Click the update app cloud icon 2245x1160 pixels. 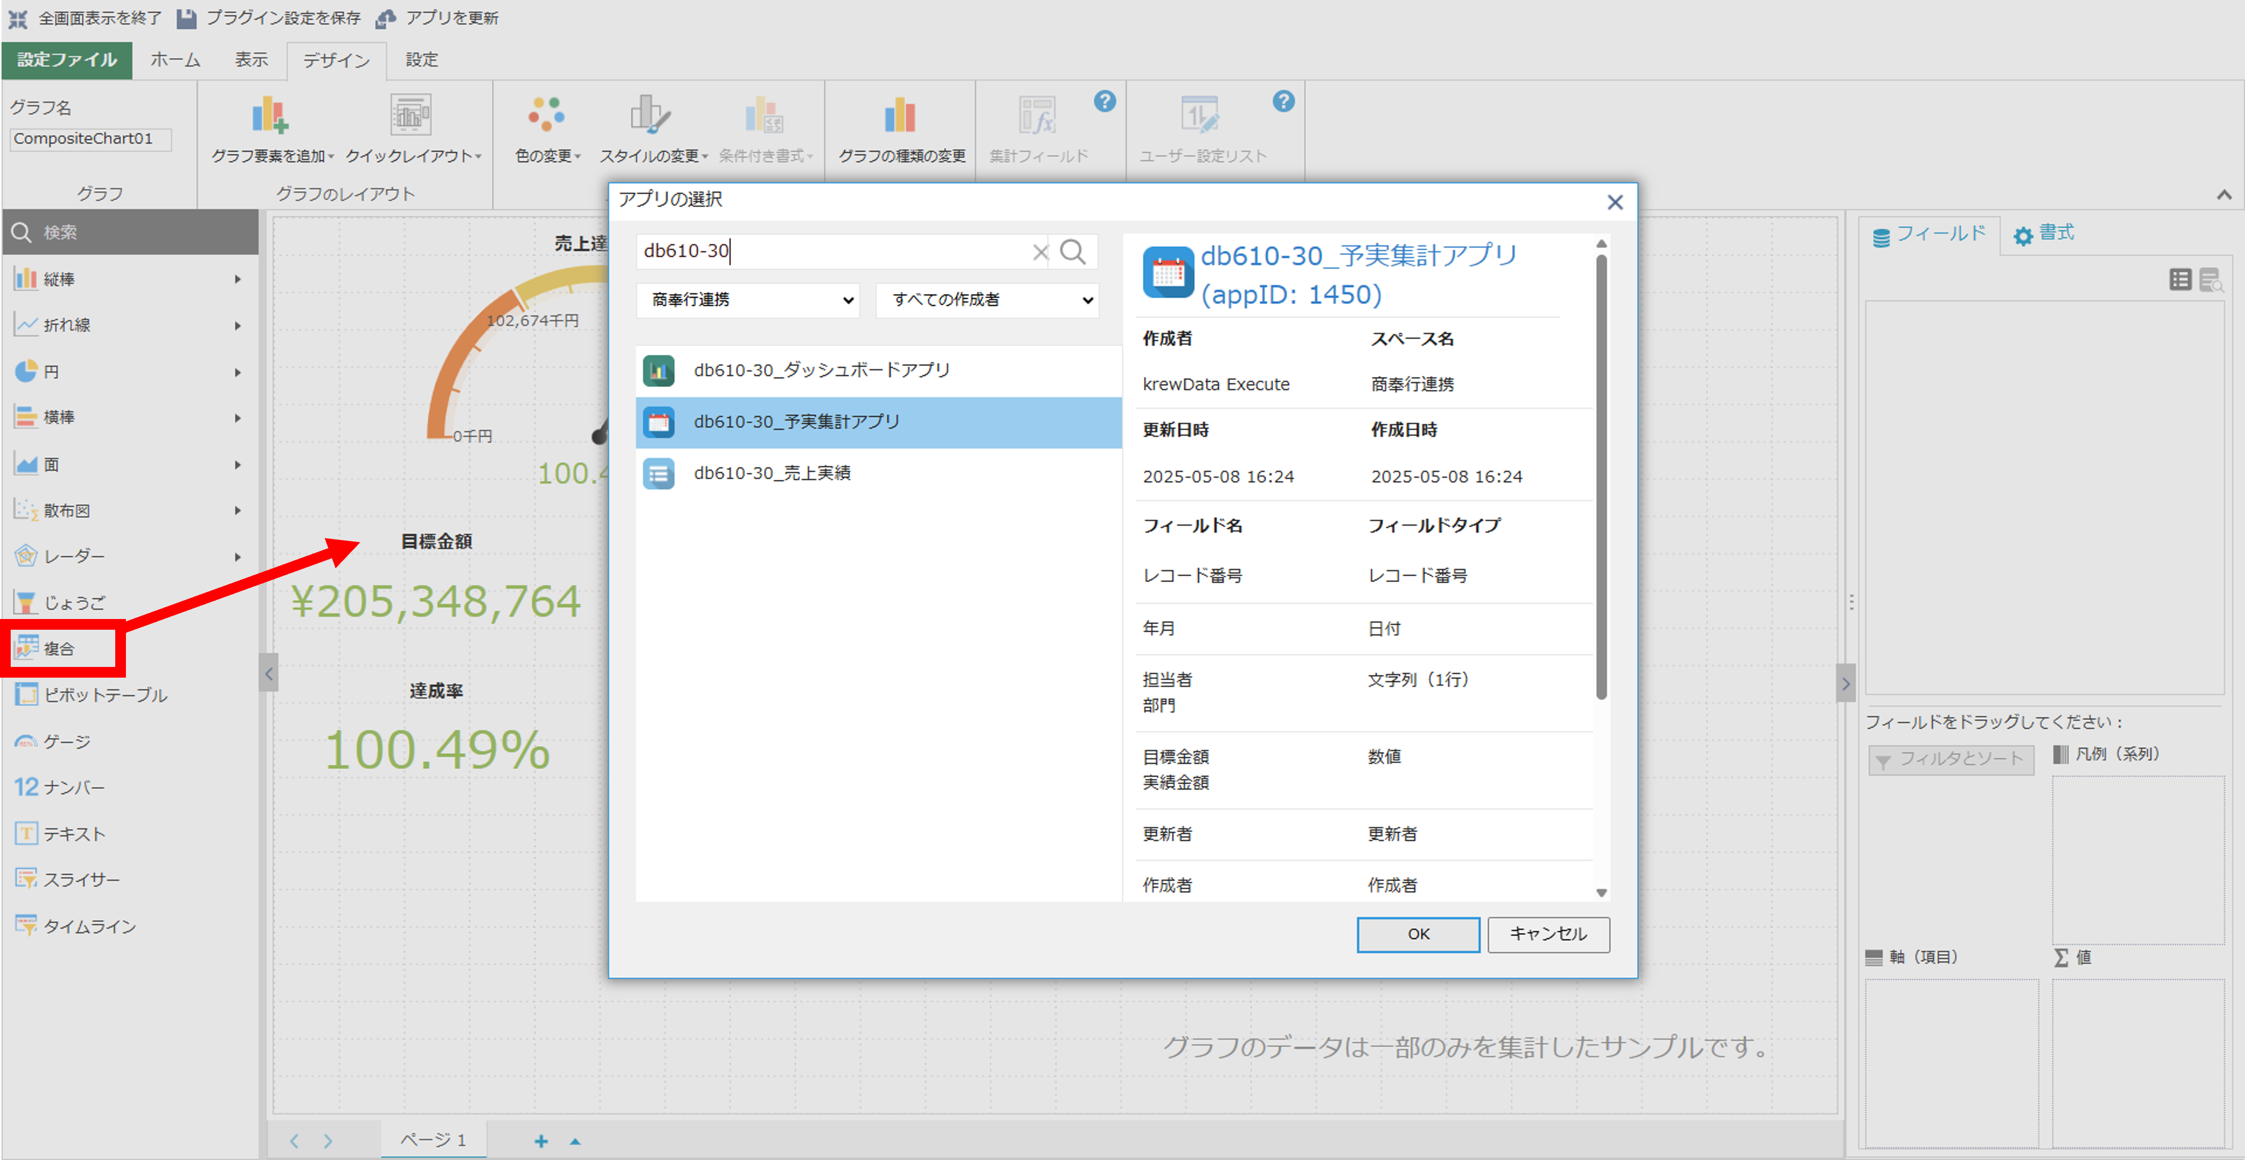pyautogui.click(x=385, y=18)
